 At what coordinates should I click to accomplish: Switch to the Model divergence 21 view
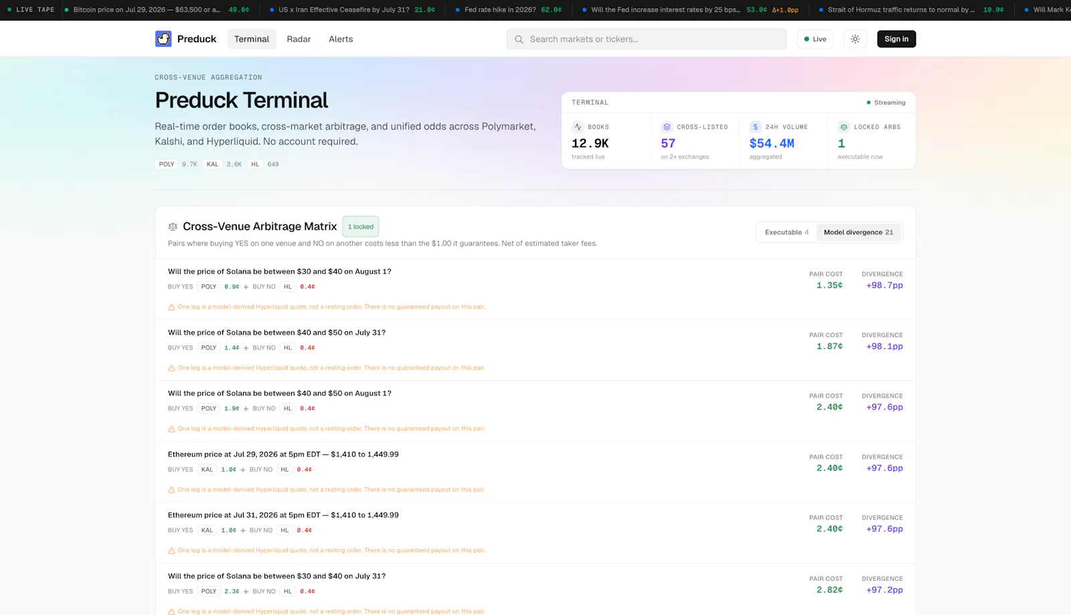[x=858, y=232]
